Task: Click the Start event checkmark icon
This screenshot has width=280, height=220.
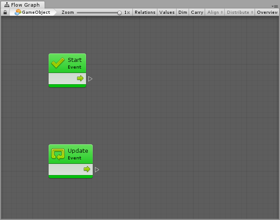Action: [x=58, y=63]
